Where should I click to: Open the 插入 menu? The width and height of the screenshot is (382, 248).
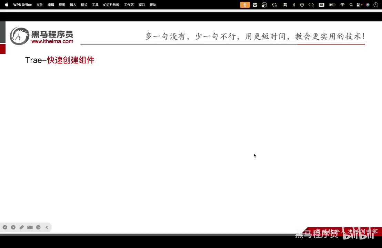coord(73,4)
